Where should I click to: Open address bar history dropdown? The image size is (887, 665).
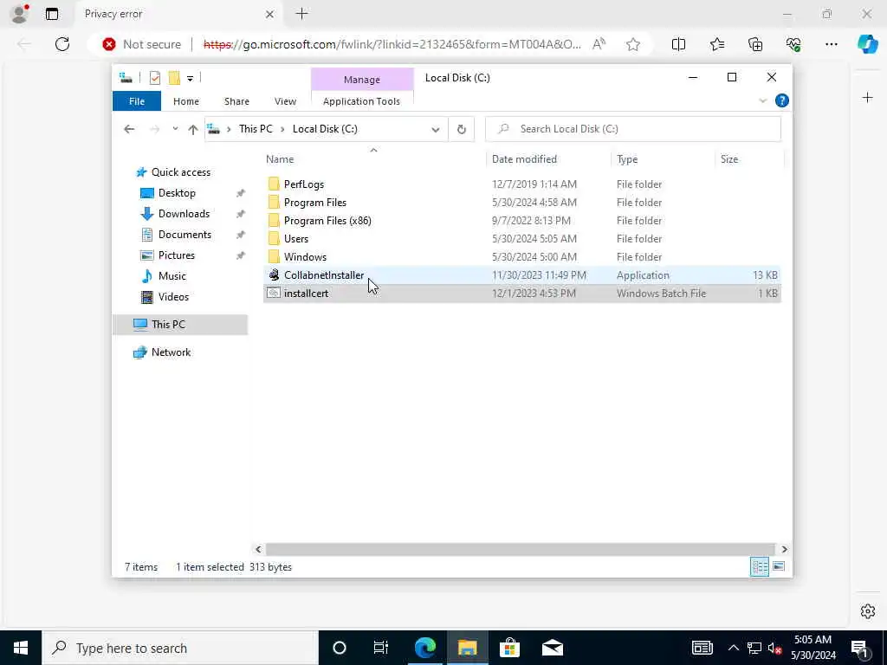coord(436,130)
